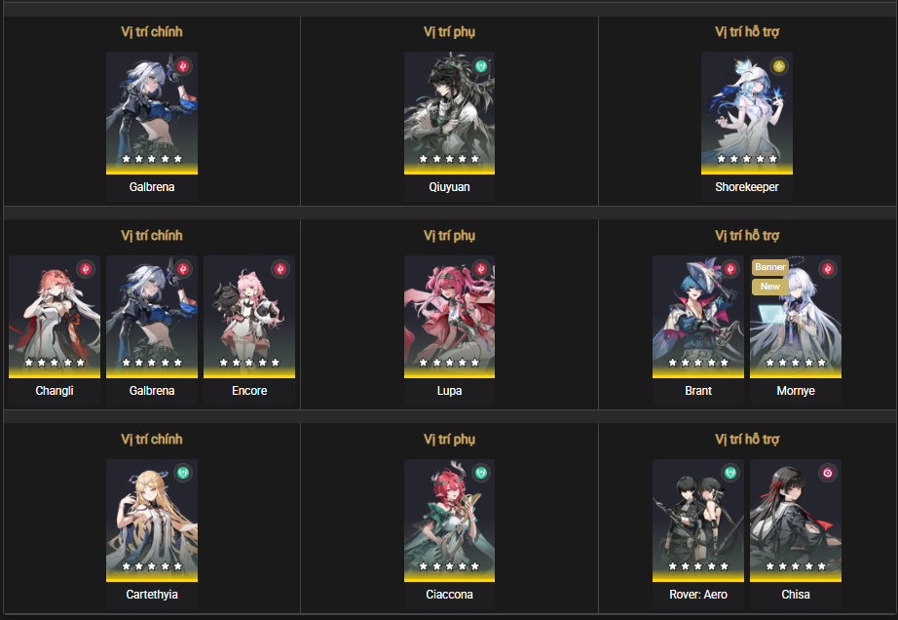
Task: Click the Spectro element icon on Shorekeeper's card
Action: [778, 66]
